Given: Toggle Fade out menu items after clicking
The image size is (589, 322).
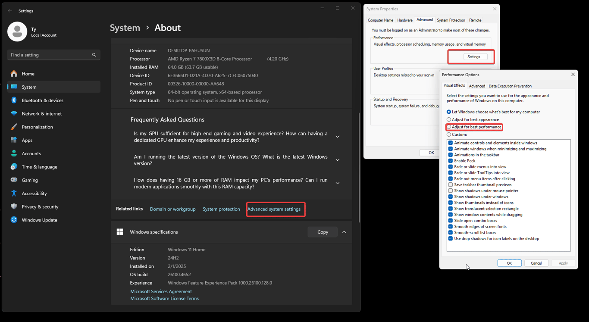Looking at the screenshot, I should coord(451,178).
